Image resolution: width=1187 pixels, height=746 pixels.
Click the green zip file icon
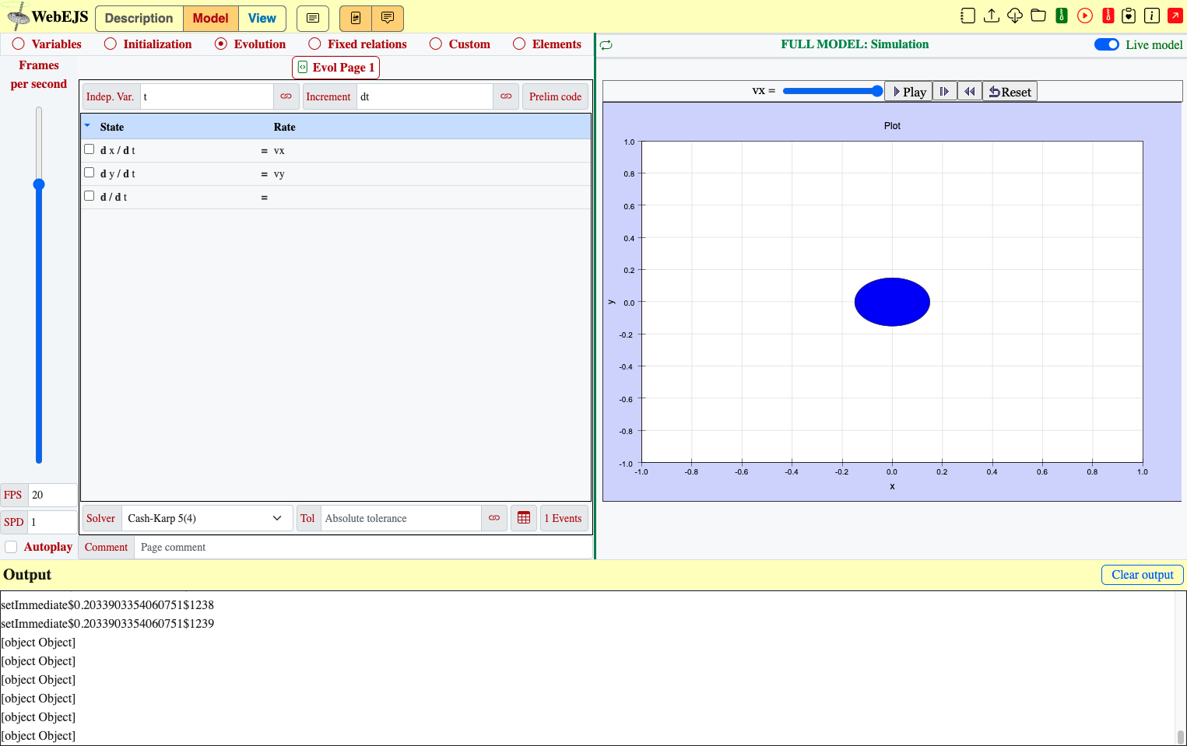click(1061, 16)
